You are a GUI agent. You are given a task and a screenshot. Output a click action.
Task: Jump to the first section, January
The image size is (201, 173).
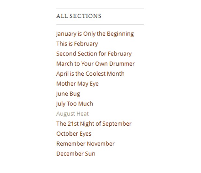point(95,34)
